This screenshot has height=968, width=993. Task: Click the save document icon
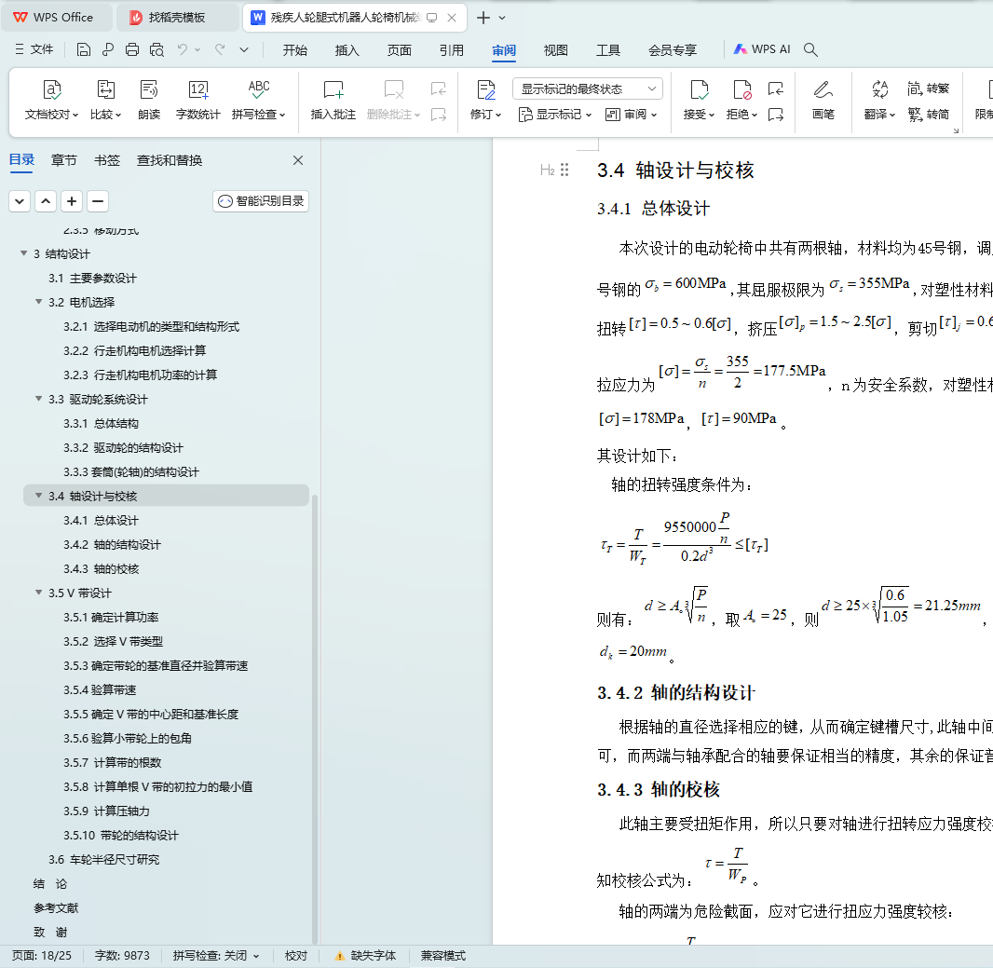[x=84, y=49]
